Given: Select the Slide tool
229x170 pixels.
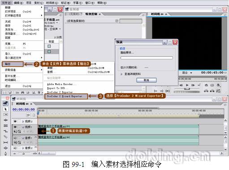Looking at the screenshot, I should pos(5,148).
